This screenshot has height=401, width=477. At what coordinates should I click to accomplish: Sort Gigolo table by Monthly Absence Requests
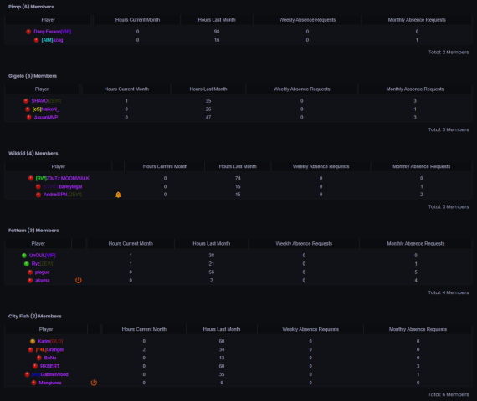(x=415, y=89)
